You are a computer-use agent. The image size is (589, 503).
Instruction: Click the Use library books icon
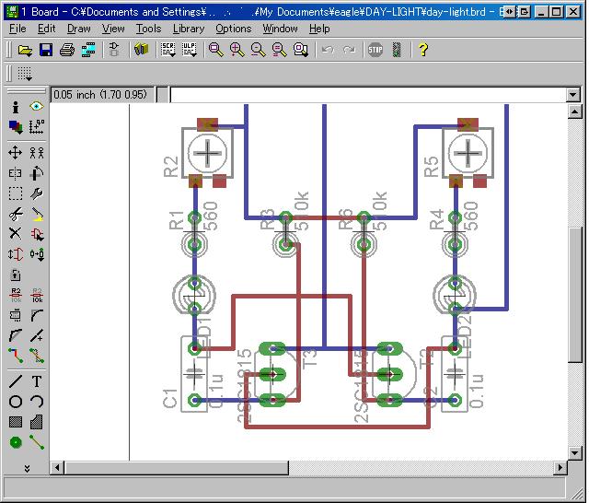[141, 50]
